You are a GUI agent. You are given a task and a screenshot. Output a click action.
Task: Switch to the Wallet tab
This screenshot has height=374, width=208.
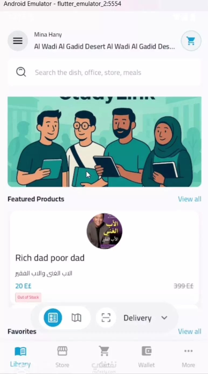147,357
